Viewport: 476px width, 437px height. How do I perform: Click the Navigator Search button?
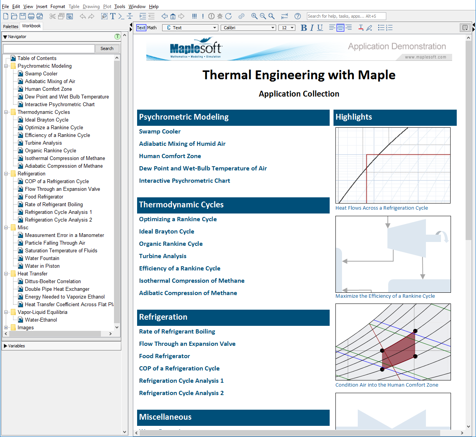click(107, 48)
